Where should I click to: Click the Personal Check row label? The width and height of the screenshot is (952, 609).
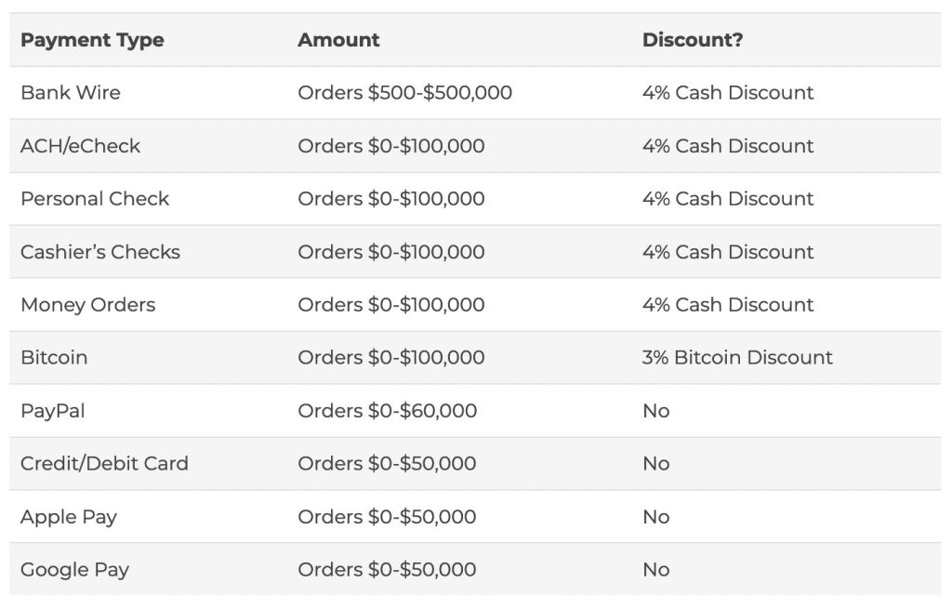point(95,199)
